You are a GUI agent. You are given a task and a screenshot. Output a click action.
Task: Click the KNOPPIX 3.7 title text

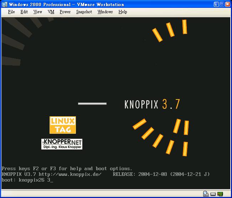[152, 104]
